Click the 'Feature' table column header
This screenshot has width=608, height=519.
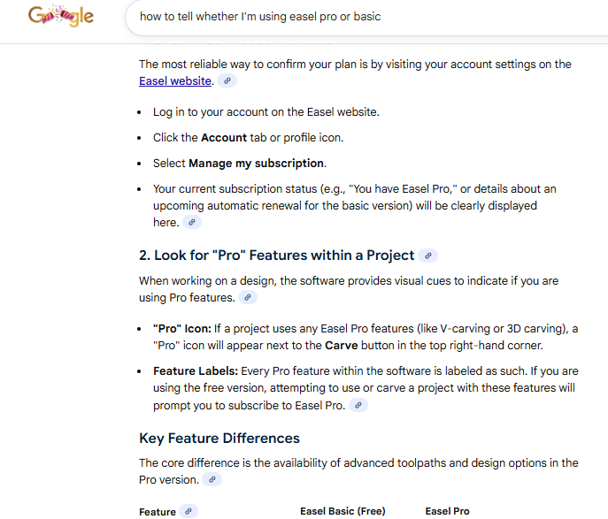coord(158,512)
